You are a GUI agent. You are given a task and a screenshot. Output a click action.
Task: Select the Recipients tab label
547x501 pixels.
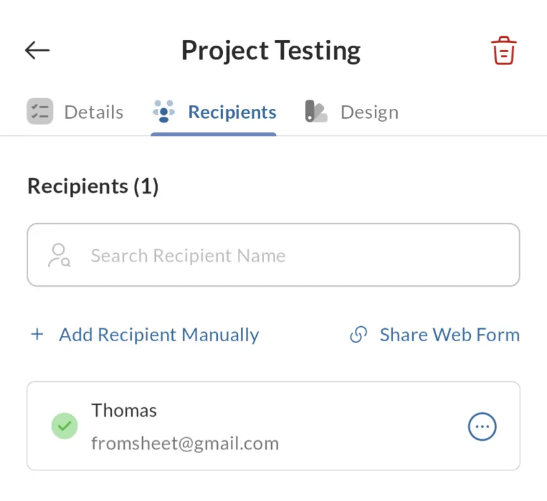[x=232, y=112]
